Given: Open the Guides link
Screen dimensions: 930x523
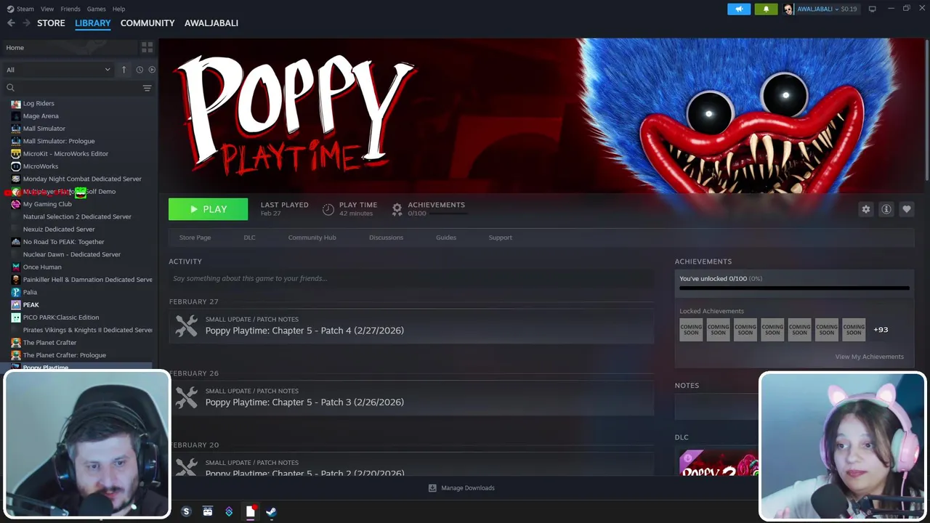Looking at the screenshot, I should pos(446,238).
